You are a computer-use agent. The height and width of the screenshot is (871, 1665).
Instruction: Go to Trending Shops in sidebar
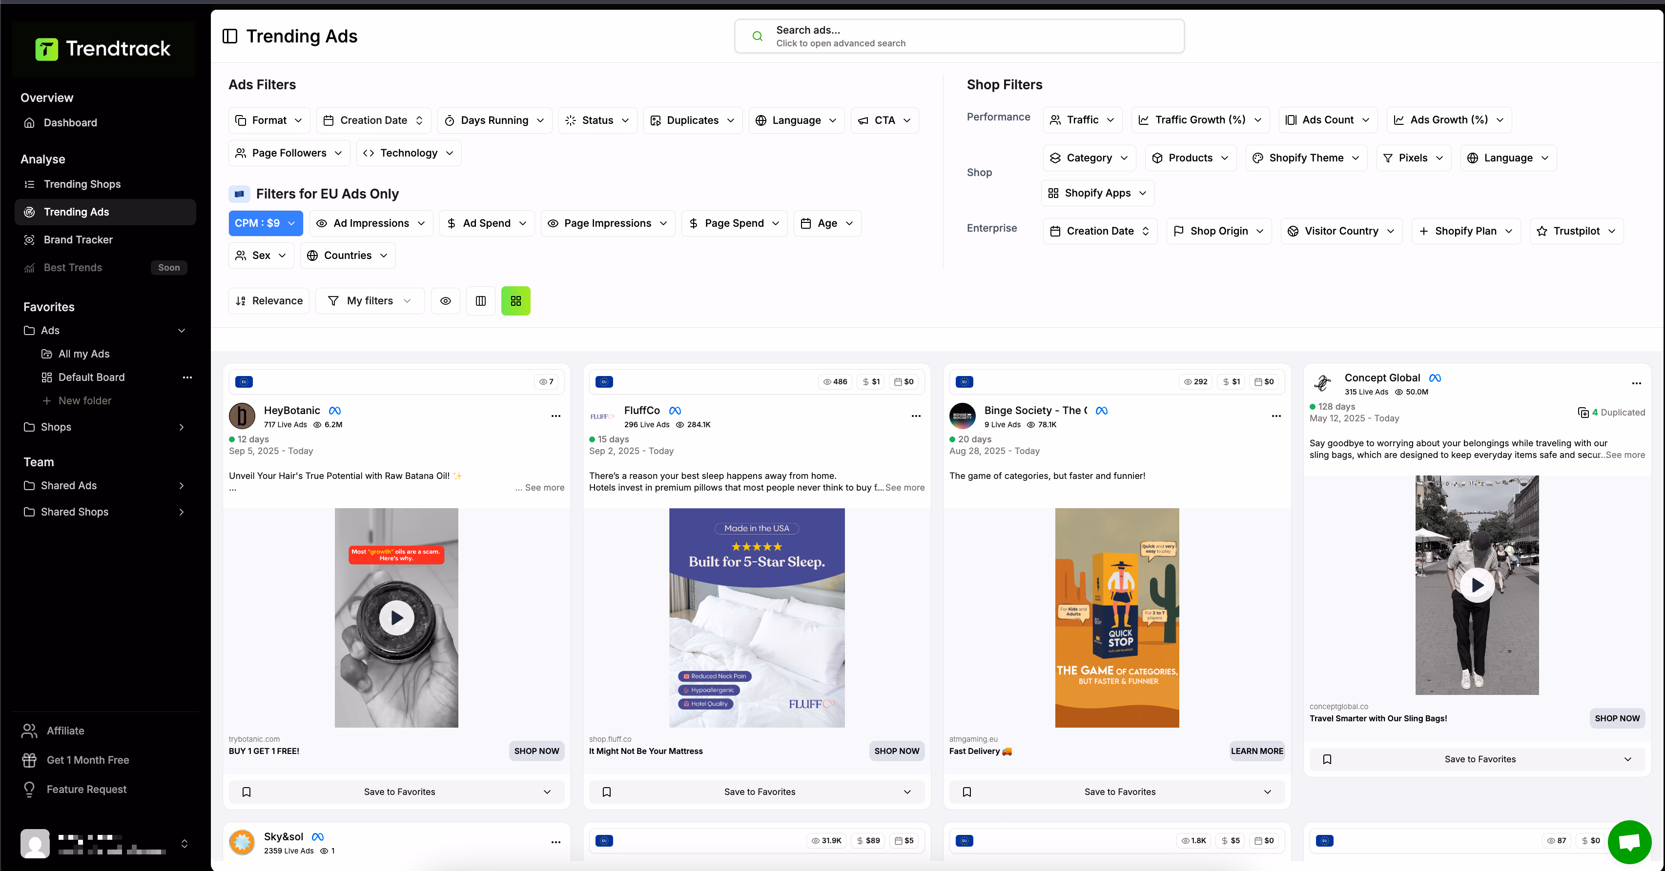tap(82, 184)
